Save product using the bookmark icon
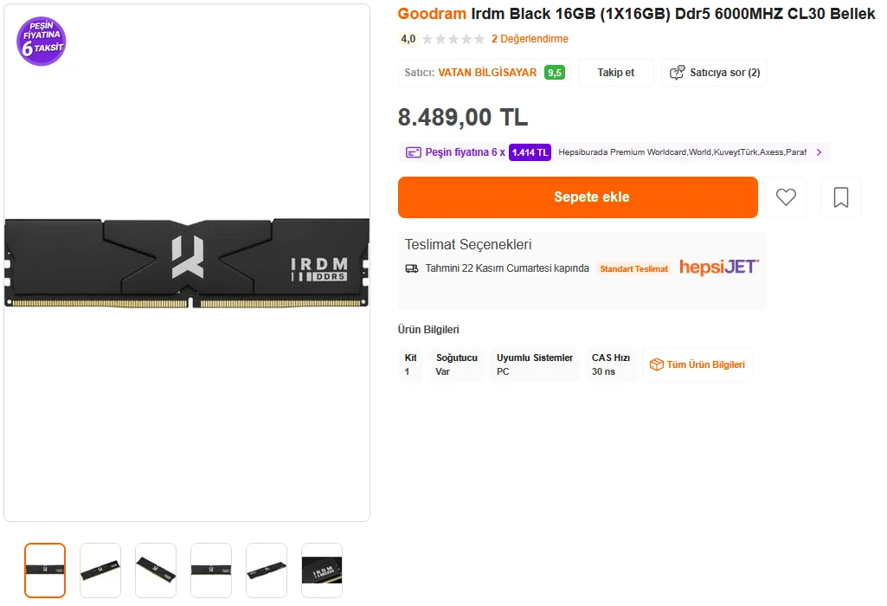The width and height of the screenshot is (887, 606). tap(840, 197)
